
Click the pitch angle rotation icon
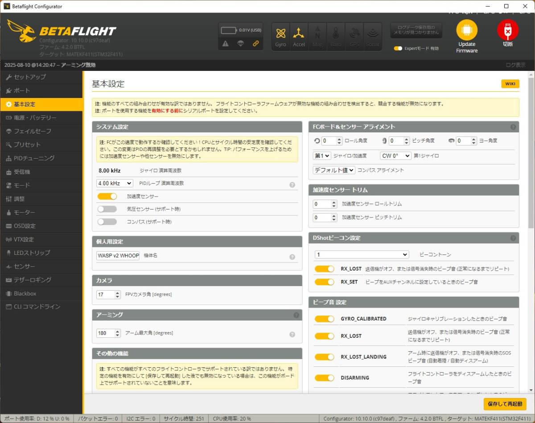coord(385,141)
